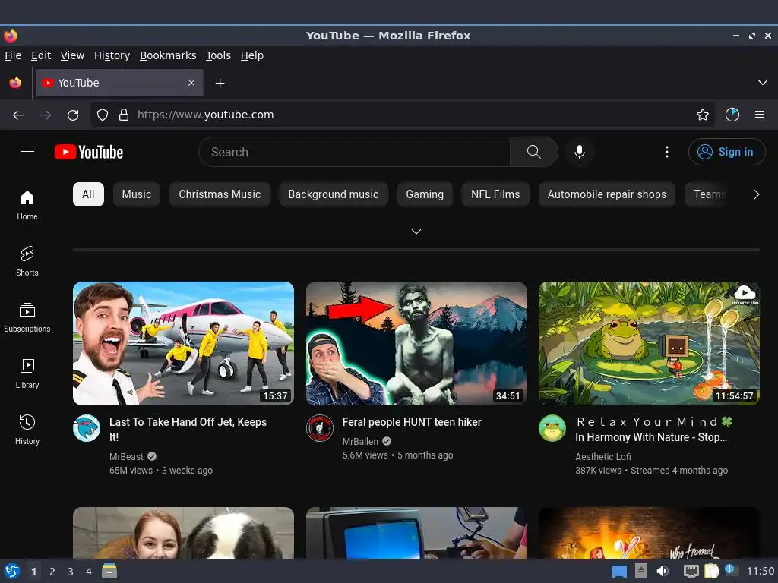
Task: Open the Edit menu
Action: click(41, 55)
